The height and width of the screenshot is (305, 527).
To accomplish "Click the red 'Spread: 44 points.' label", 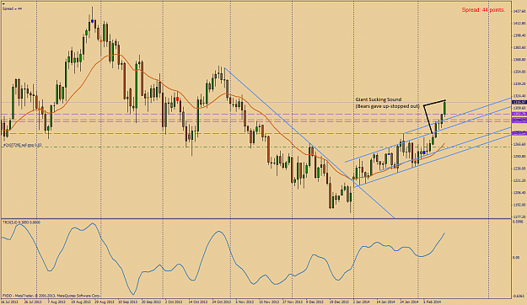I will point(483,10).
